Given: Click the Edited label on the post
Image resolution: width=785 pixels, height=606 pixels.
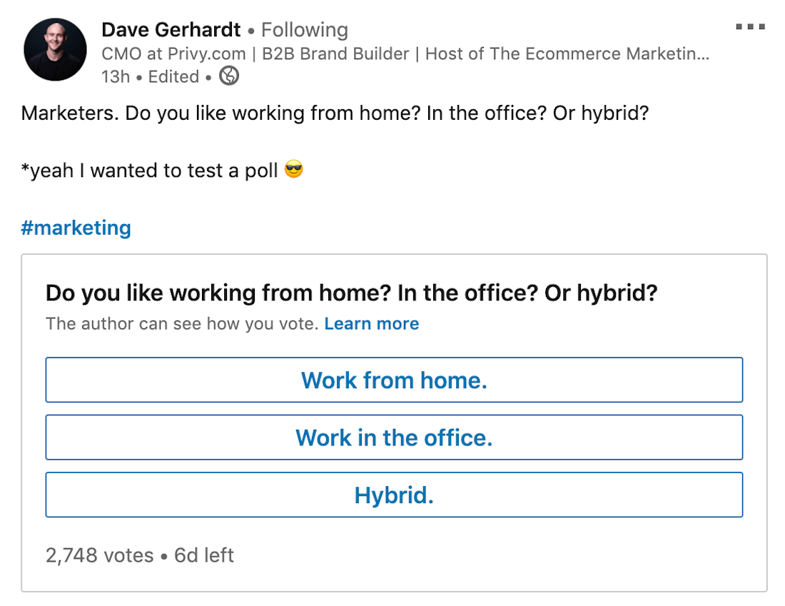Looking at the screenshot, I should [173, 76].
